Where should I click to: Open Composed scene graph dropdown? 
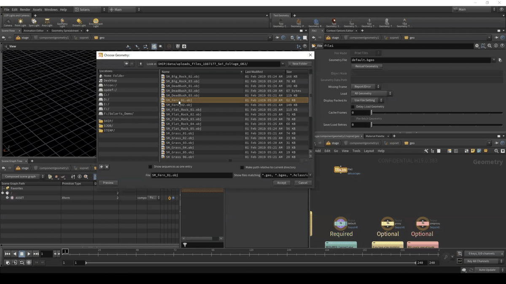tap(23, 177)
